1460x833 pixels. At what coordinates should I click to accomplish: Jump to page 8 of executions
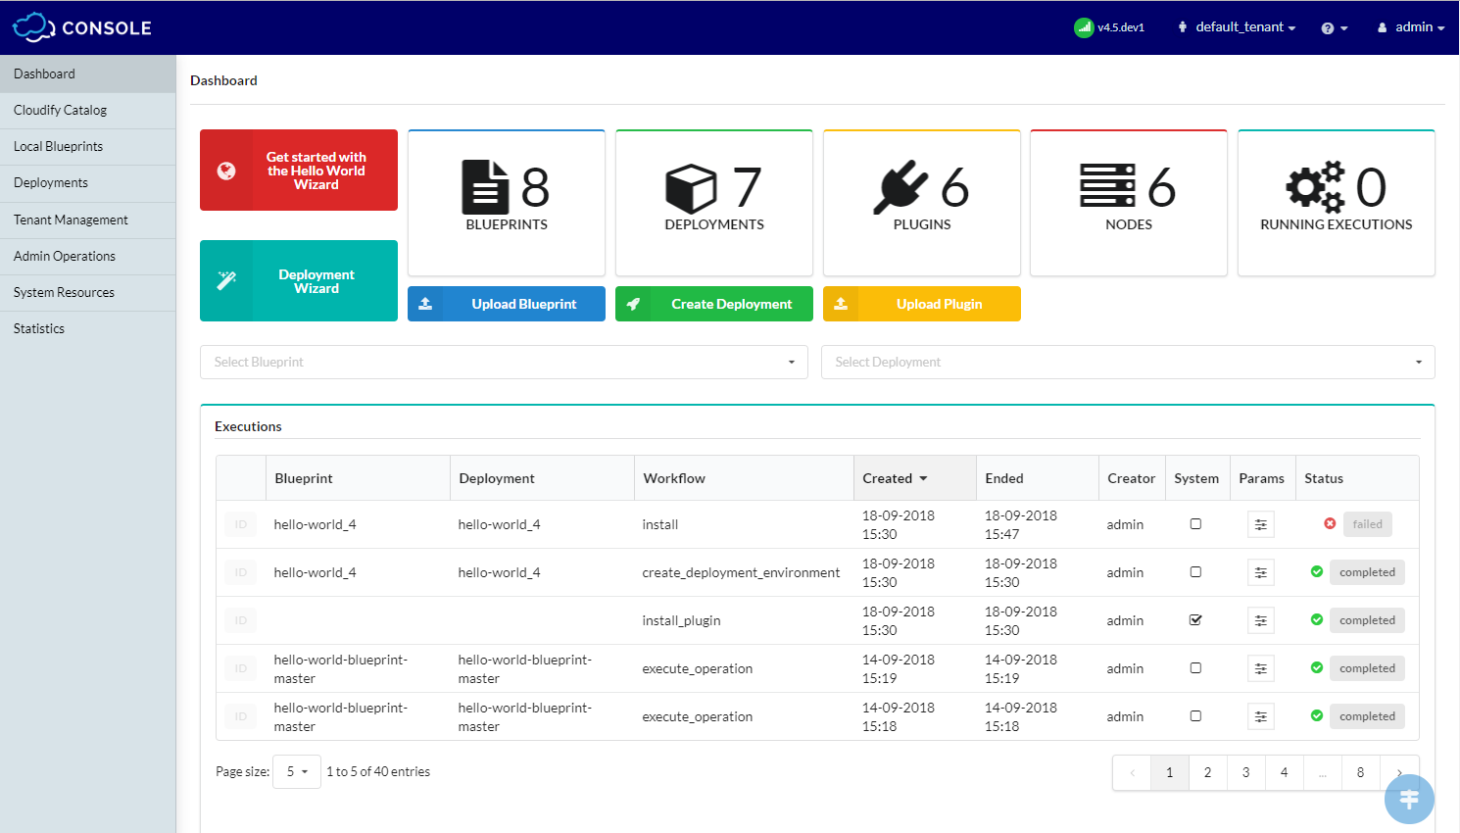point(1360,772)
